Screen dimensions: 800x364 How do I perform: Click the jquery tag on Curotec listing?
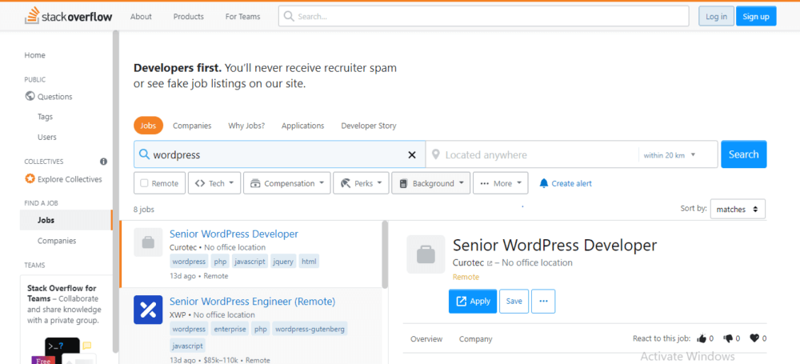click(x=283, y=262)
